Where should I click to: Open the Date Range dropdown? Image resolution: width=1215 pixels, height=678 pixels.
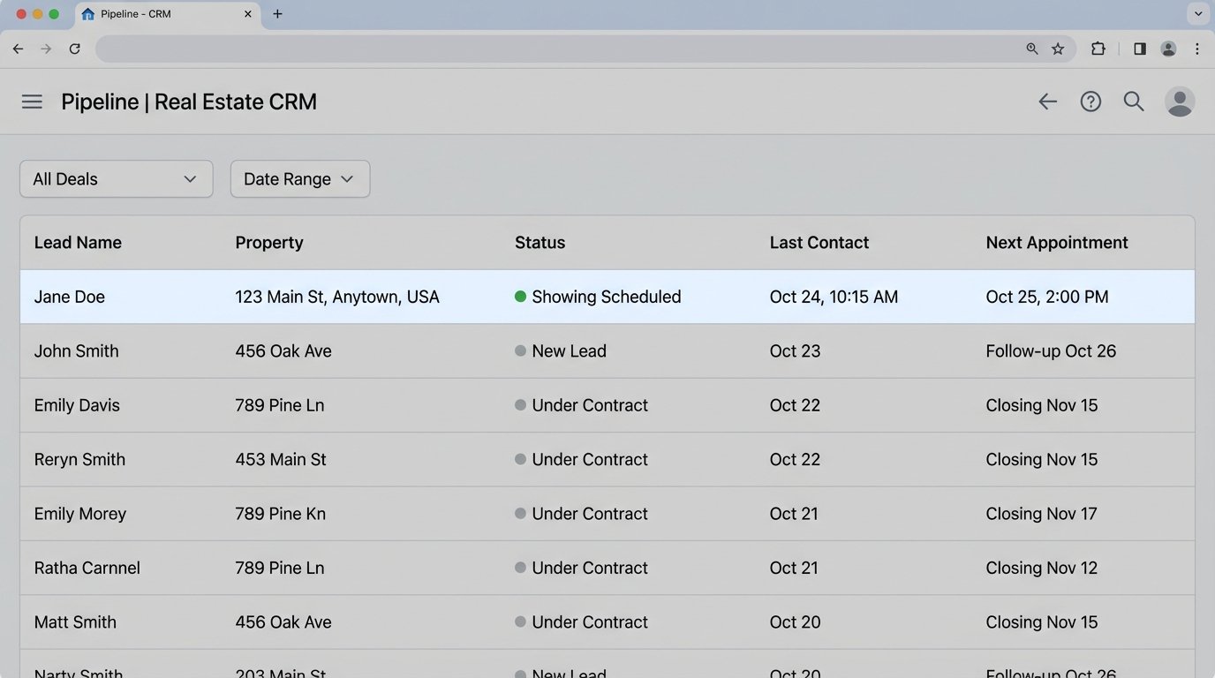pyautogui.click(x=299, y=178)
